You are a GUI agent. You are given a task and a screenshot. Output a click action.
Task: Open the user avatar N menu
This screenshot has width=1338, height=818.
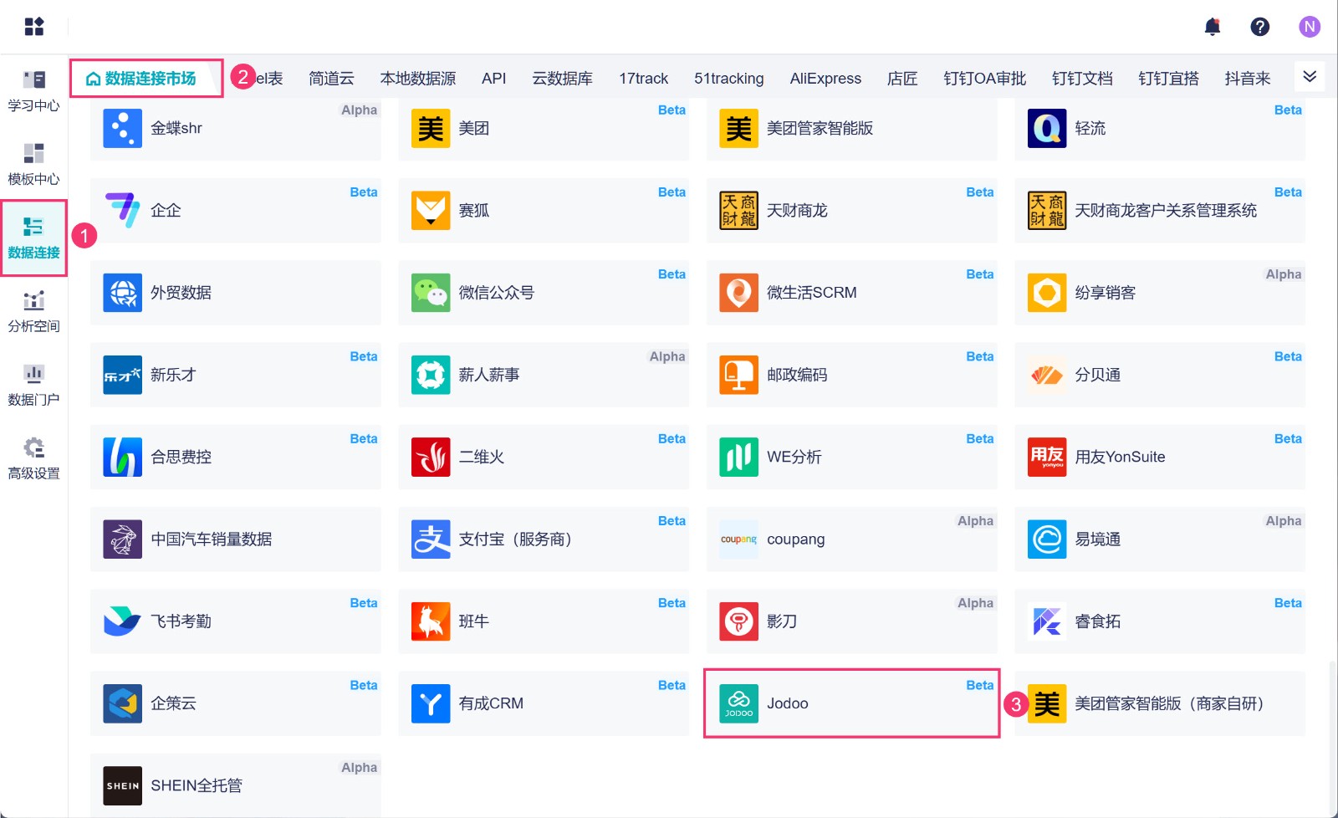pyautogui.click(x=1310, y=27)
